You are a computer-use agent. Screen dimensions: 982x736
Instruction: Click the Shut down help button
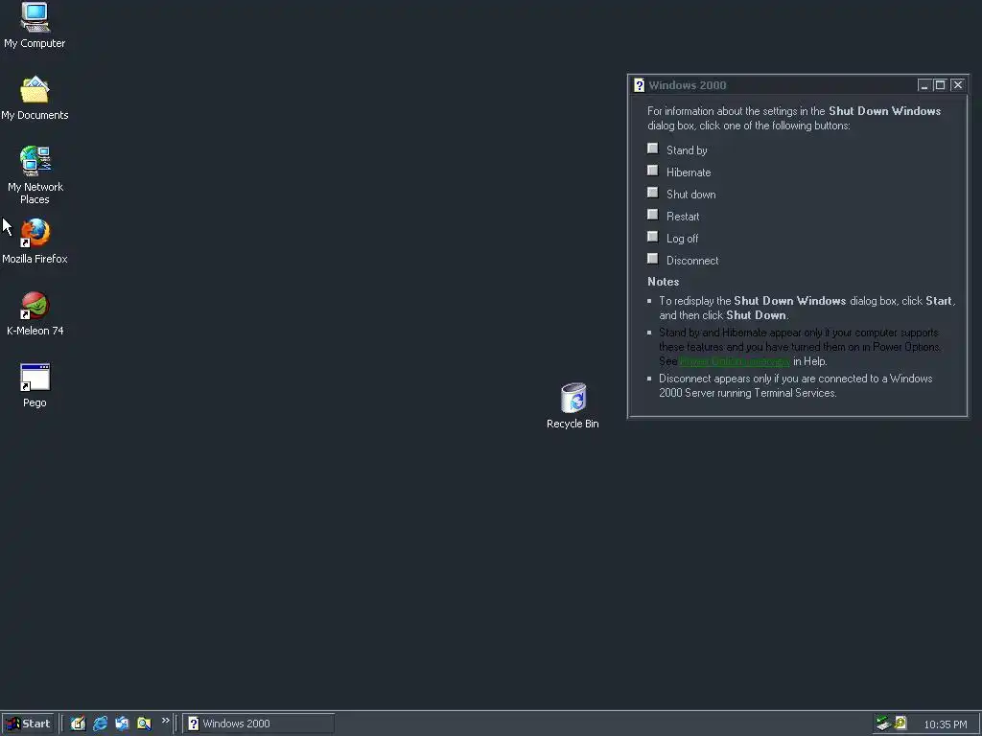coord(652,192)
